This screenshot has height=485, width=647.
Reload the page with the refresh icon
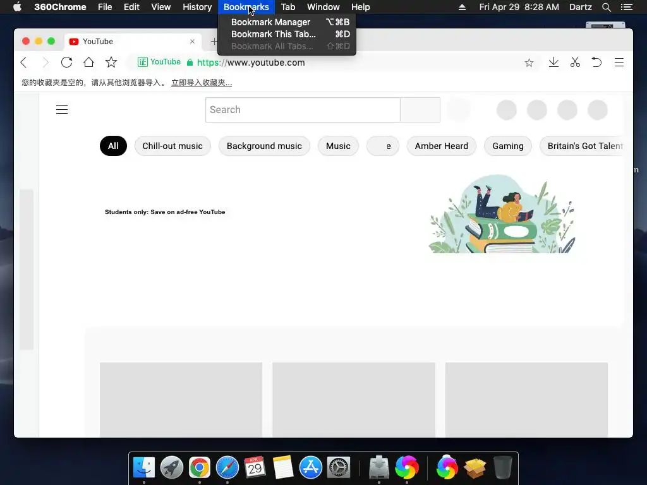pyautogui.click(x=67, y=63)
